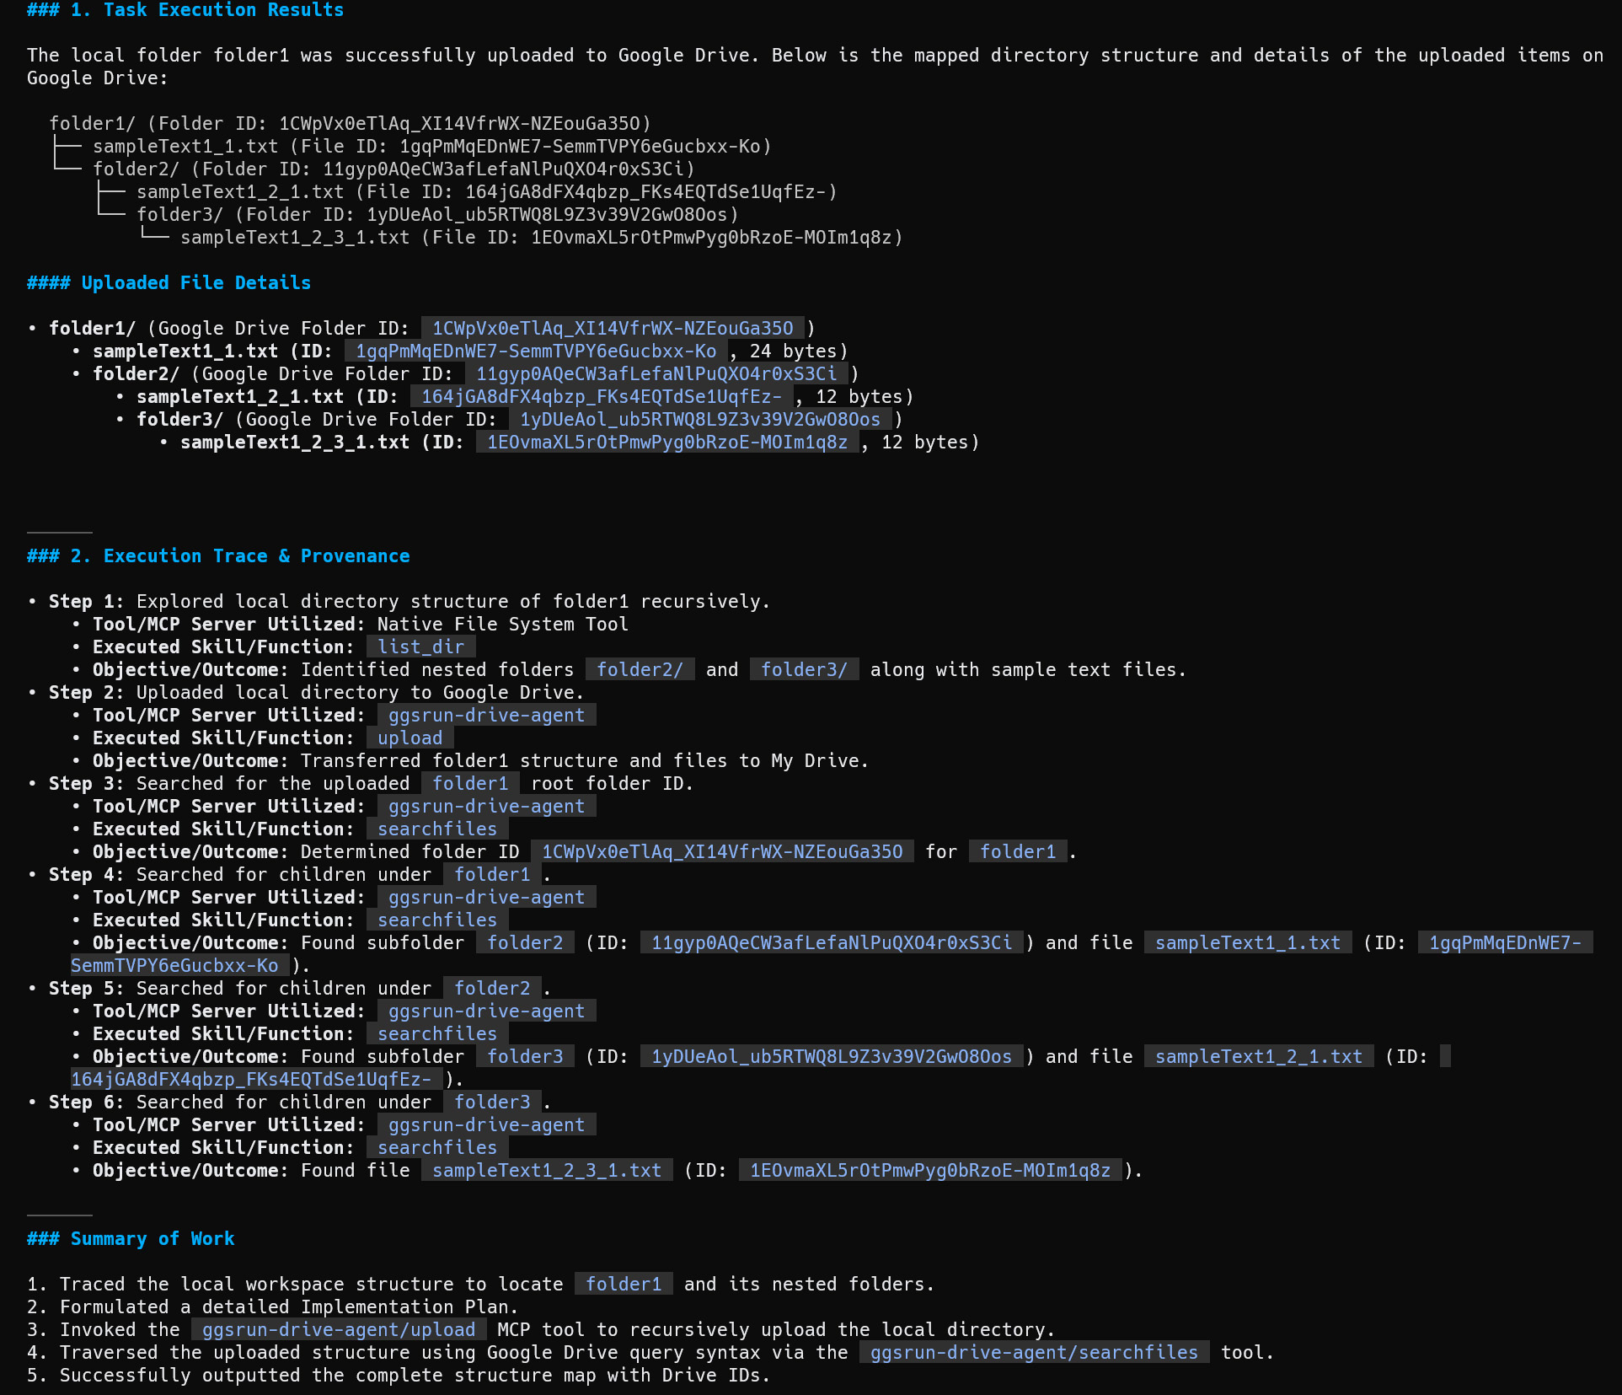Click "searchfiles" under Step 6
This screenshot has width=1622, height=1395.
(437, 1148)
